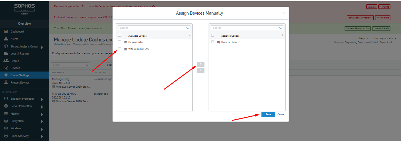This screenshot has height=141, width=401.
Task: Expand the Wireless submenu arrow
Action: coord(42,129)
